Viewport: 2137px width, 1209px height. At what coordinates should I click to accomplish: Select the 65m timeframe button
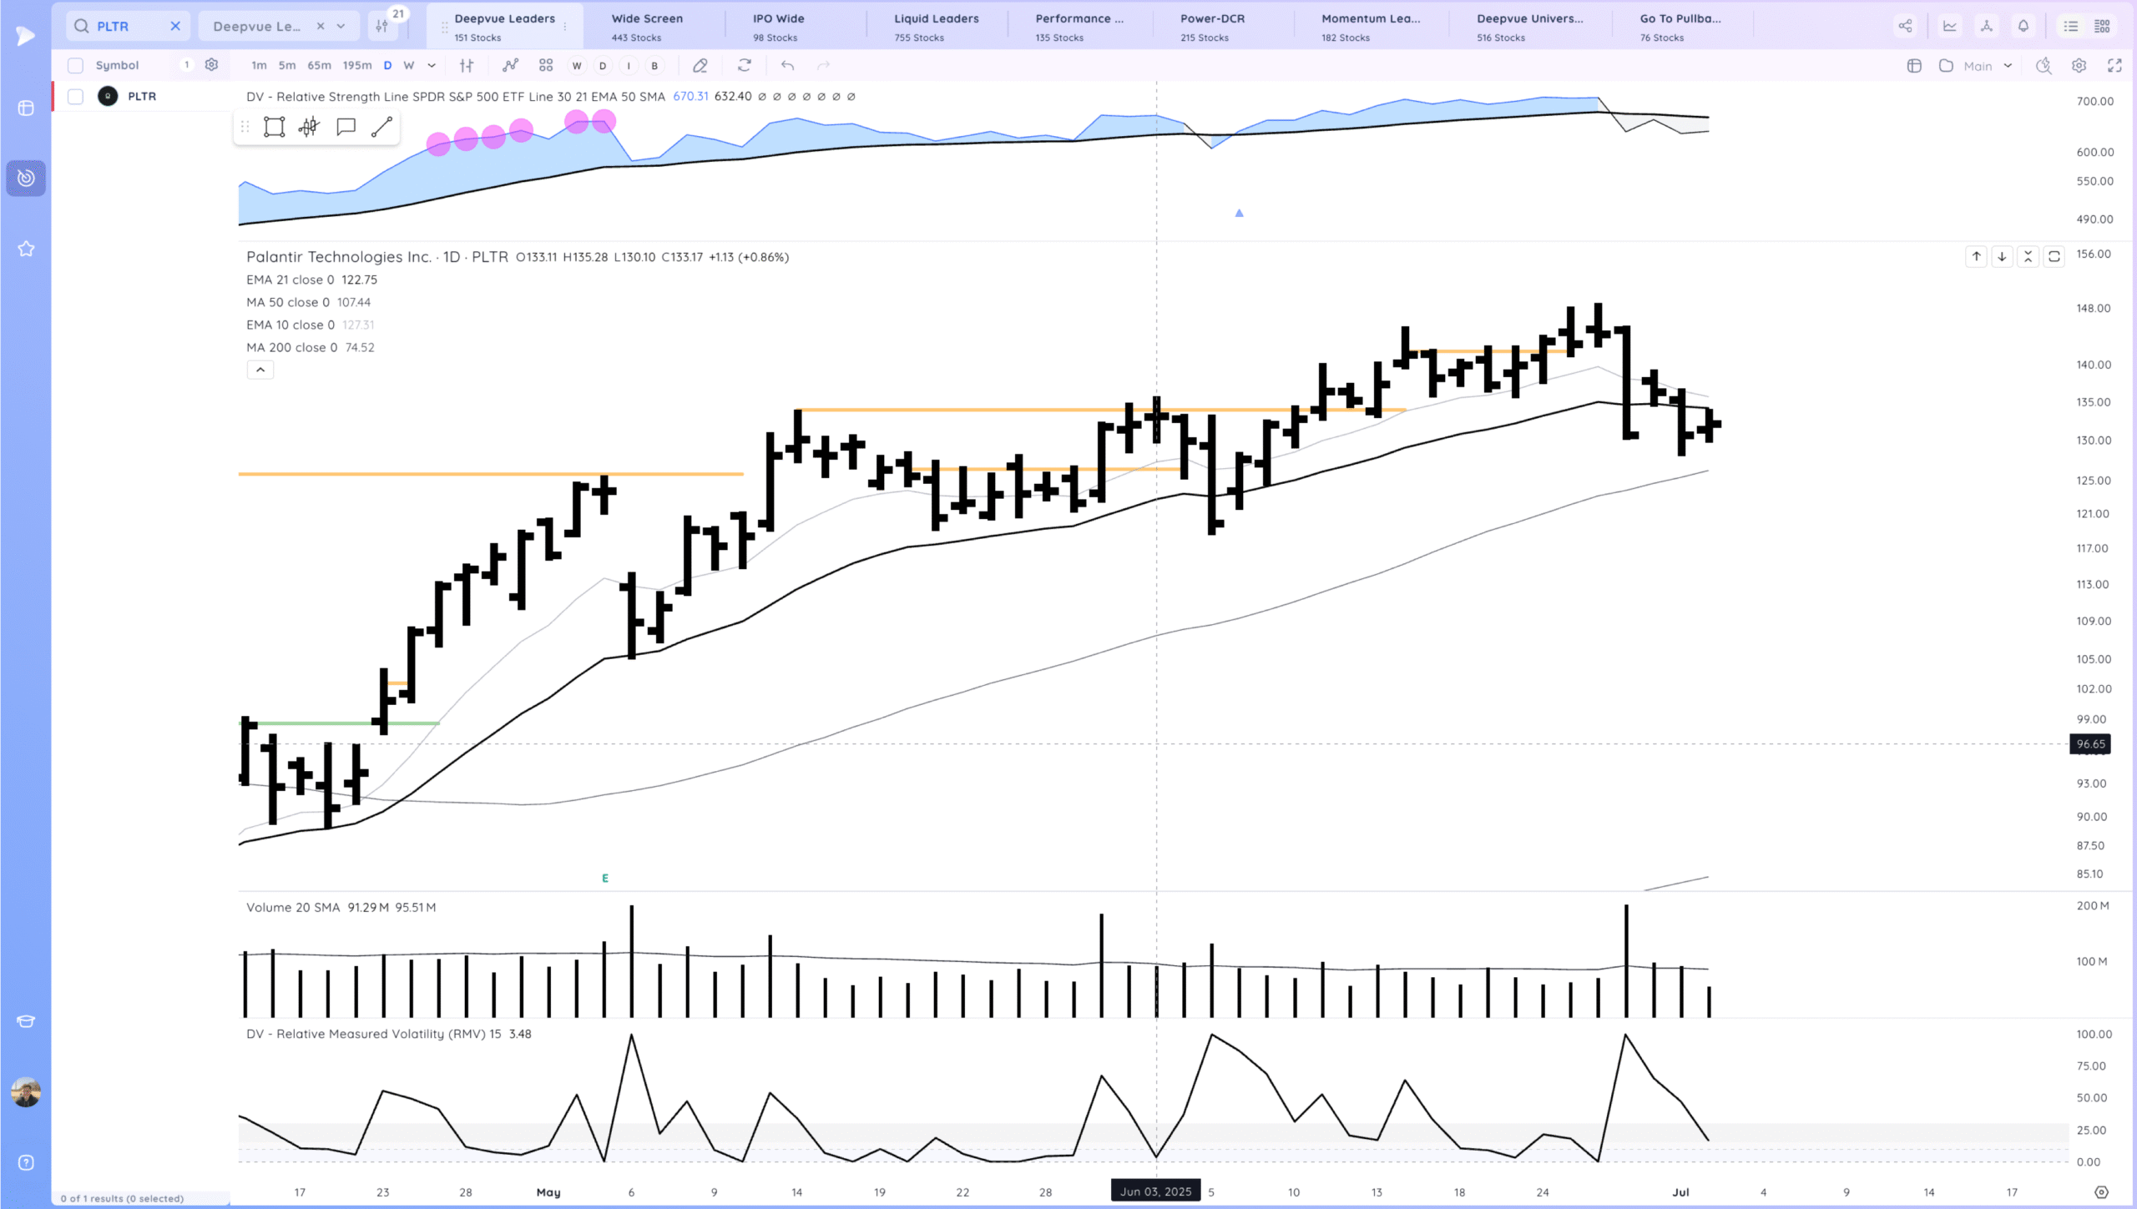point(319,65)
